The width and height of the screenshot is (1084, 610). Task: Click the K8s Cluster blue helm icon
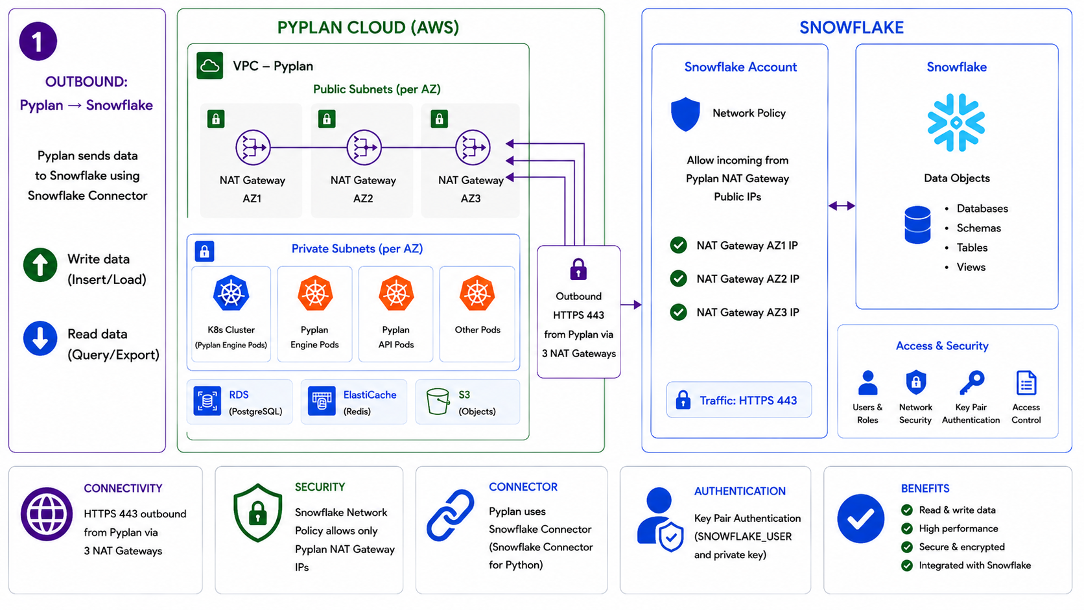pyautogui.click(x=231, y=294)
